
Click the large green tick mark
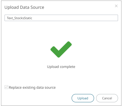pos(61,49)
